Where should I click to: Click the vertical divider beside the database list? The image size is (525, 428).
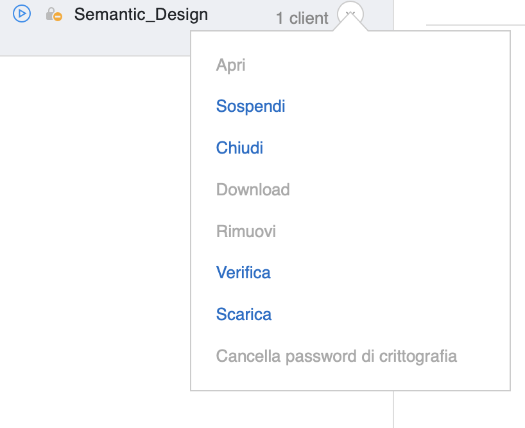[393, 409]
